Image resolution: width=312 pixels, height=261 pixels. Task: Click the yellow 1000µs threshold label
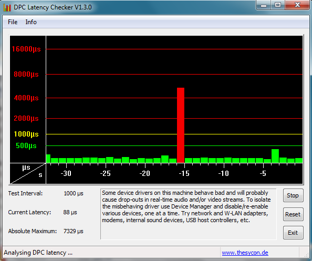[26, 134]
